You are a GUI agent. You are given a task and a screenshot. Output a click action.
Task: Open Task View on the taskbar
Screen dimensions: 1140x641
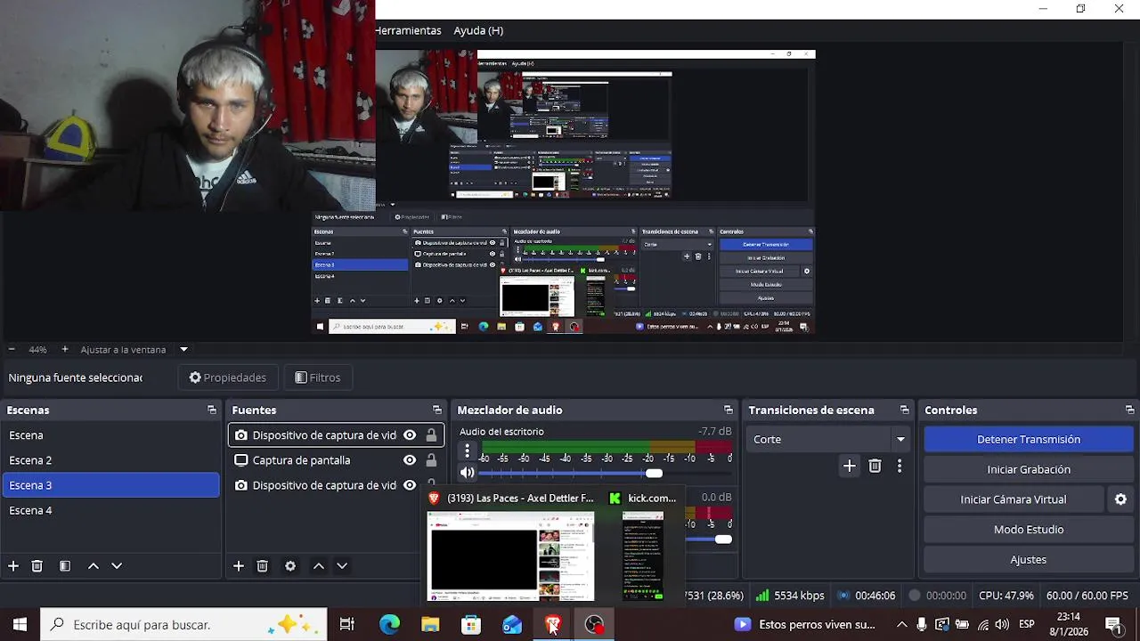tap(347, 625)
